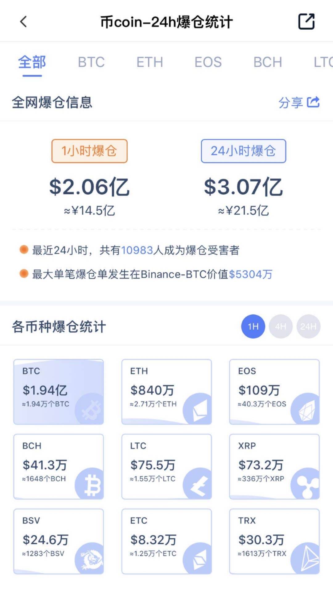The image size is (333, 590).
Task: Tap the Litecoin logo in LTC card
Action: pos(197,483)
